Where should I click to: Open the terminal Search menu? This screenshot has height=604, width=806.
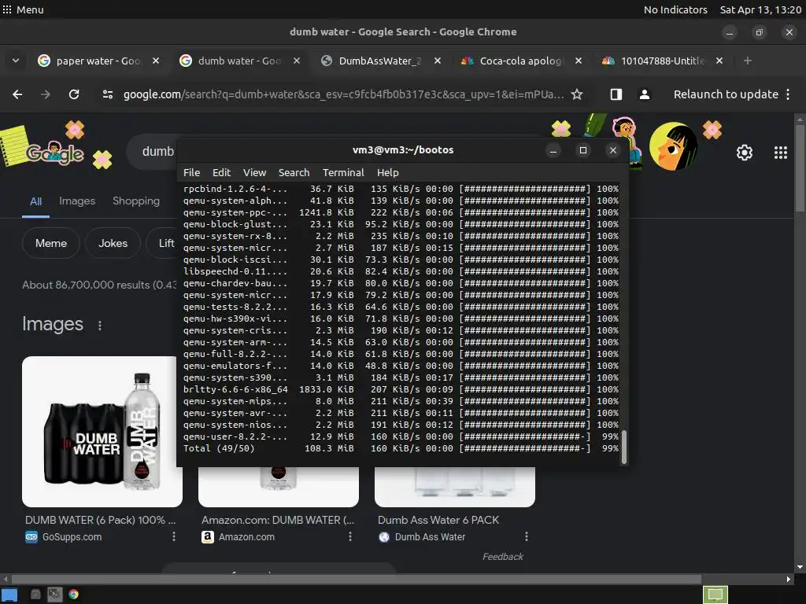pos(294,172)
